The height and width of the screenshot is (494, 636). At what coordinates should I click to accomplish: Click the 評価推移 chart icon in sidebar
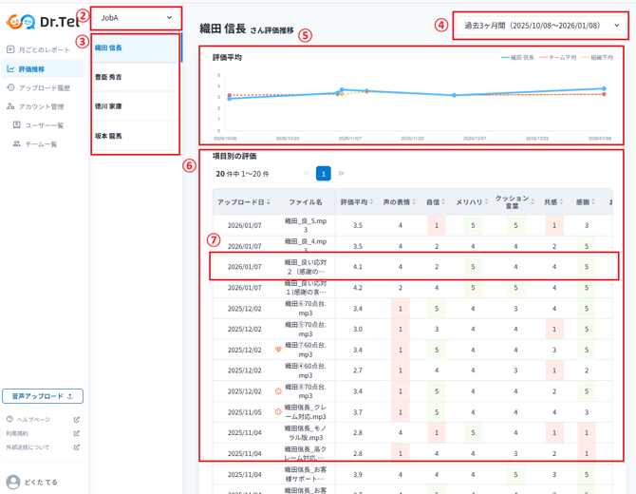10,68
